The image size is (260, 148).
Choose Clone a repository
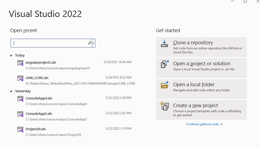[x=201, y=47]
